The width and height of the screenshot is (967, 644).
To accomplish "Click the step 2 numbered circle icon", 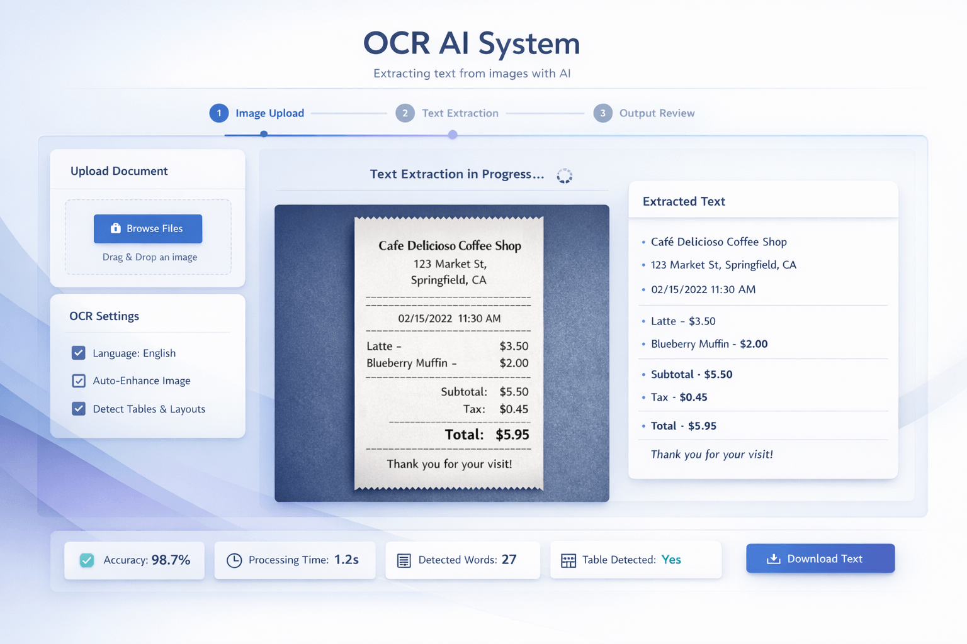I will (405, 113).
